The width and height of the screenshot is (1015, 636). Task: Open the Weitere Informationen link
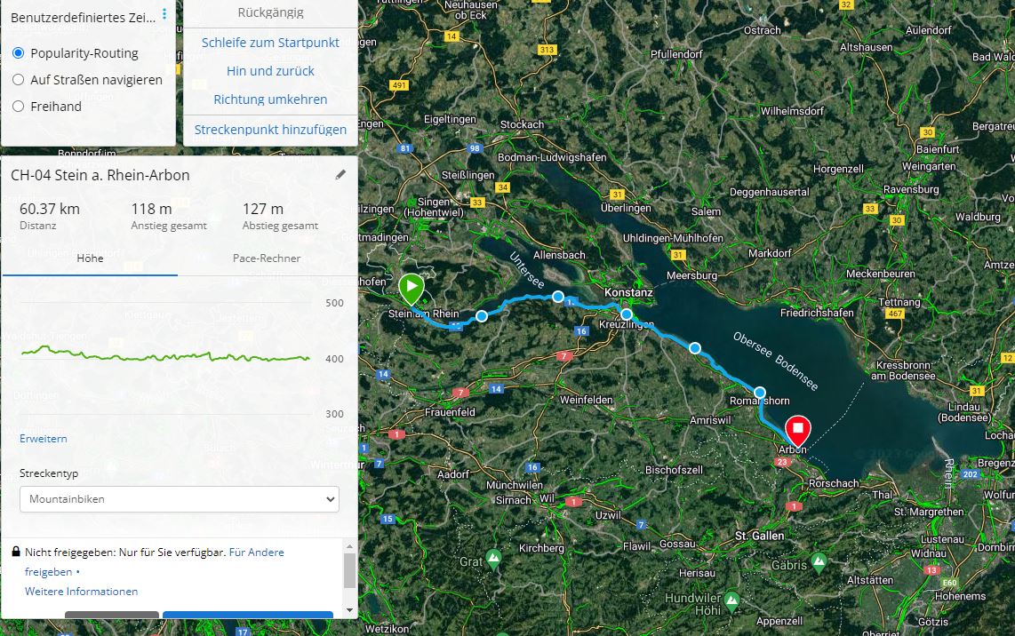coord(82,592)
